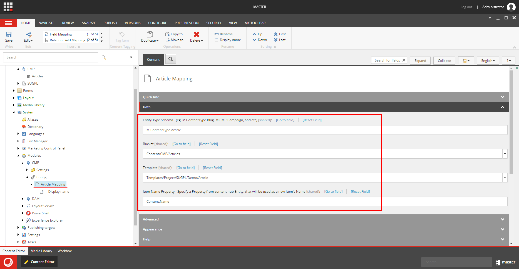Click the Item Name Property input field
The image size is (519, 269).
(x=325, y=202)
